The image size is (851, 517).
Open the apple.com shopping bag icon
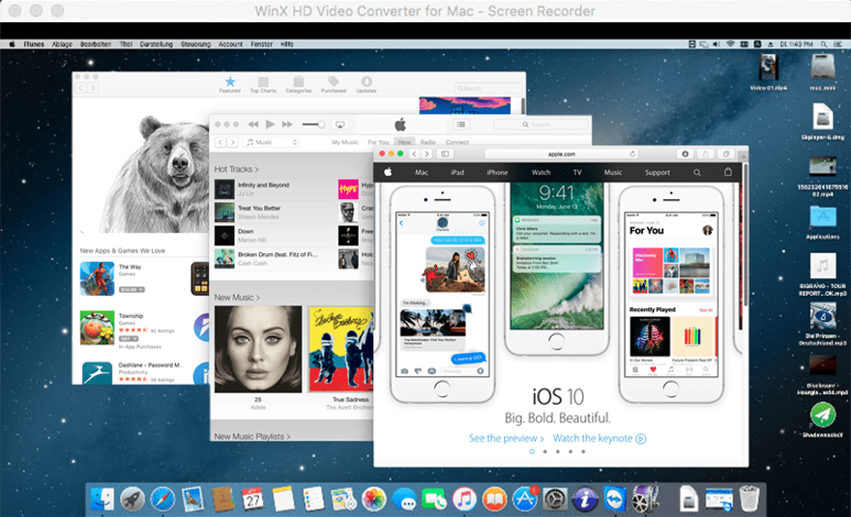pos(728,172)
